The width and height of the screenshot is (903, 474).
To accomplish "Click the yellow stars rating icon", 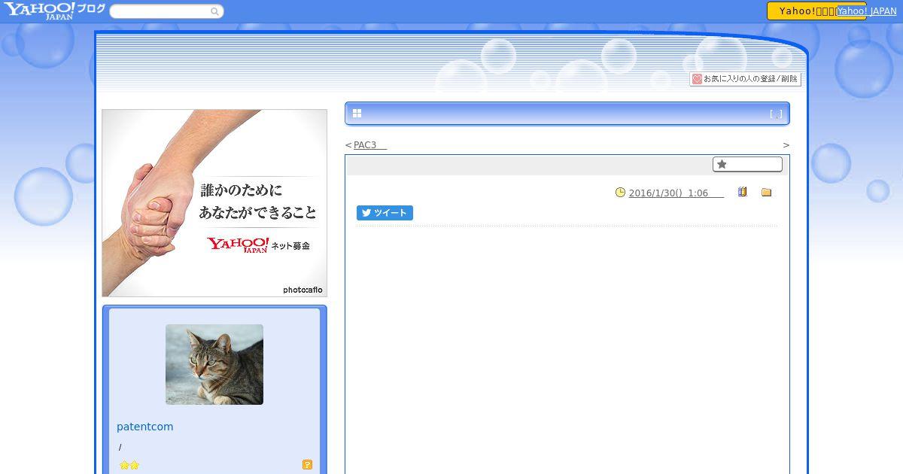I will (129, 465).
